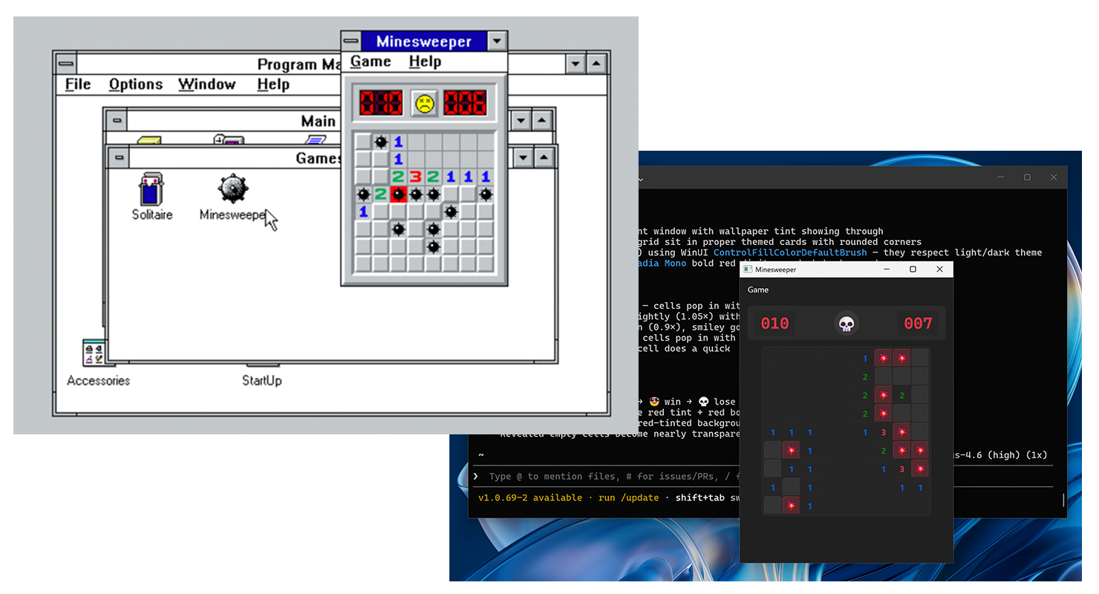Click the bottom-right unrevealed cell of classic board
The image size is (1099, 594).
coord(486,264)
